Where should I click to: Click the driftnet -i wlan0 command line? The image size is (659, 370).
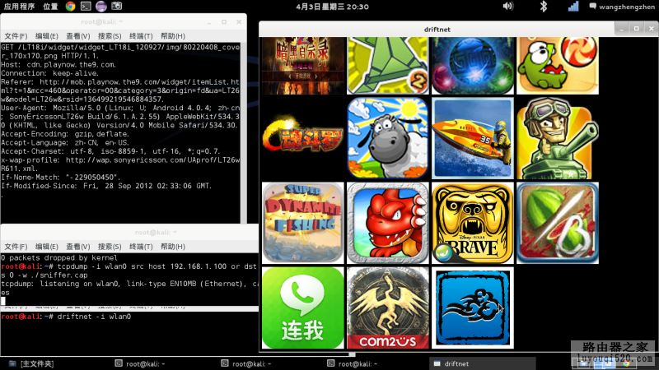[66, 317]
